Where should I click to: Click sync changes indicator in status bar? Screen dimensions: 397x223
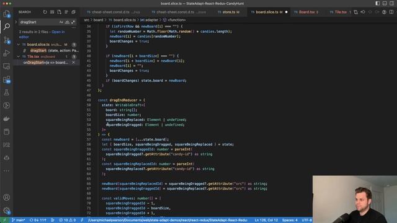38,220
